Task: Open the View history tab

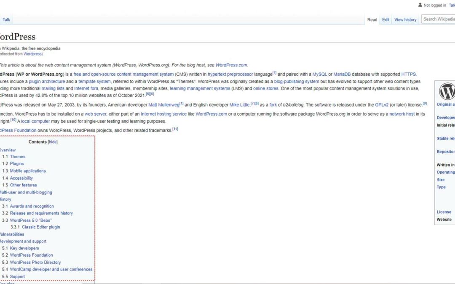Action: click(x=405, y=20)
